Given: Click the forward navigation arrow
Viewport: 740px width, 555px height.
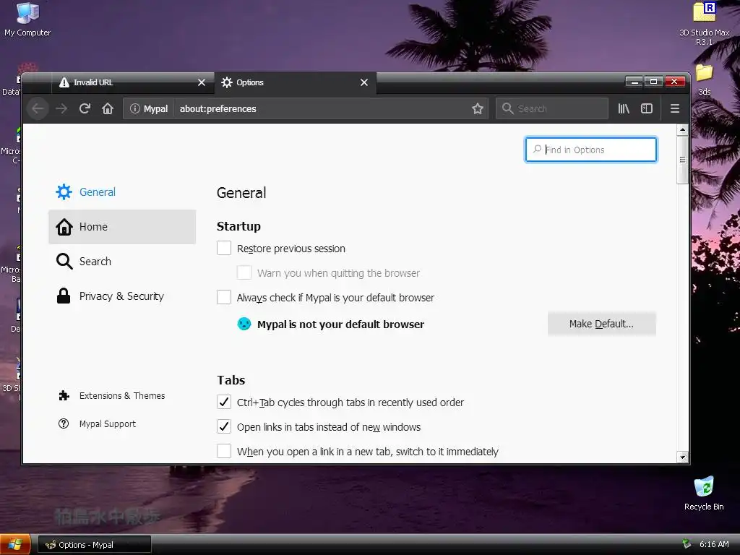Looking at the screenshot, I should (61, 108).
